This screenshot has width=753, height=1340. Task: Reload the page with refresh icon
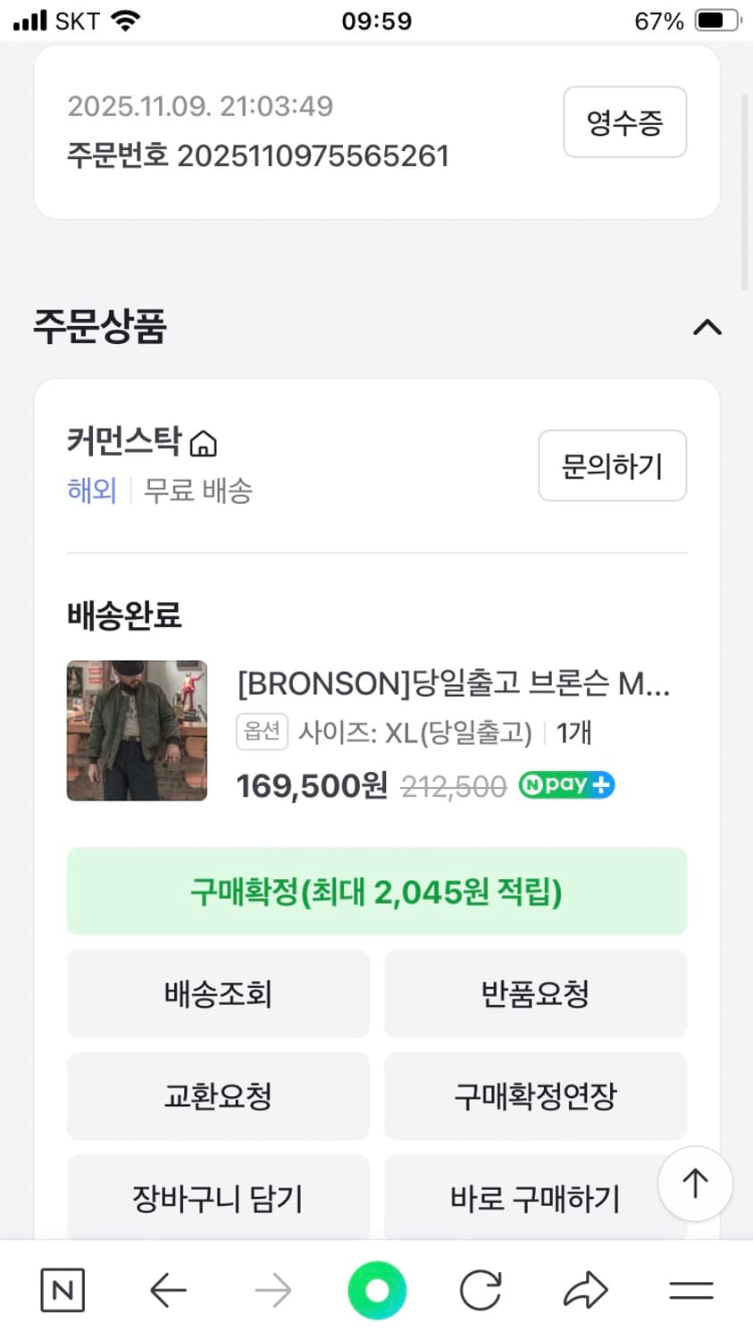[x=481, y=1290]
